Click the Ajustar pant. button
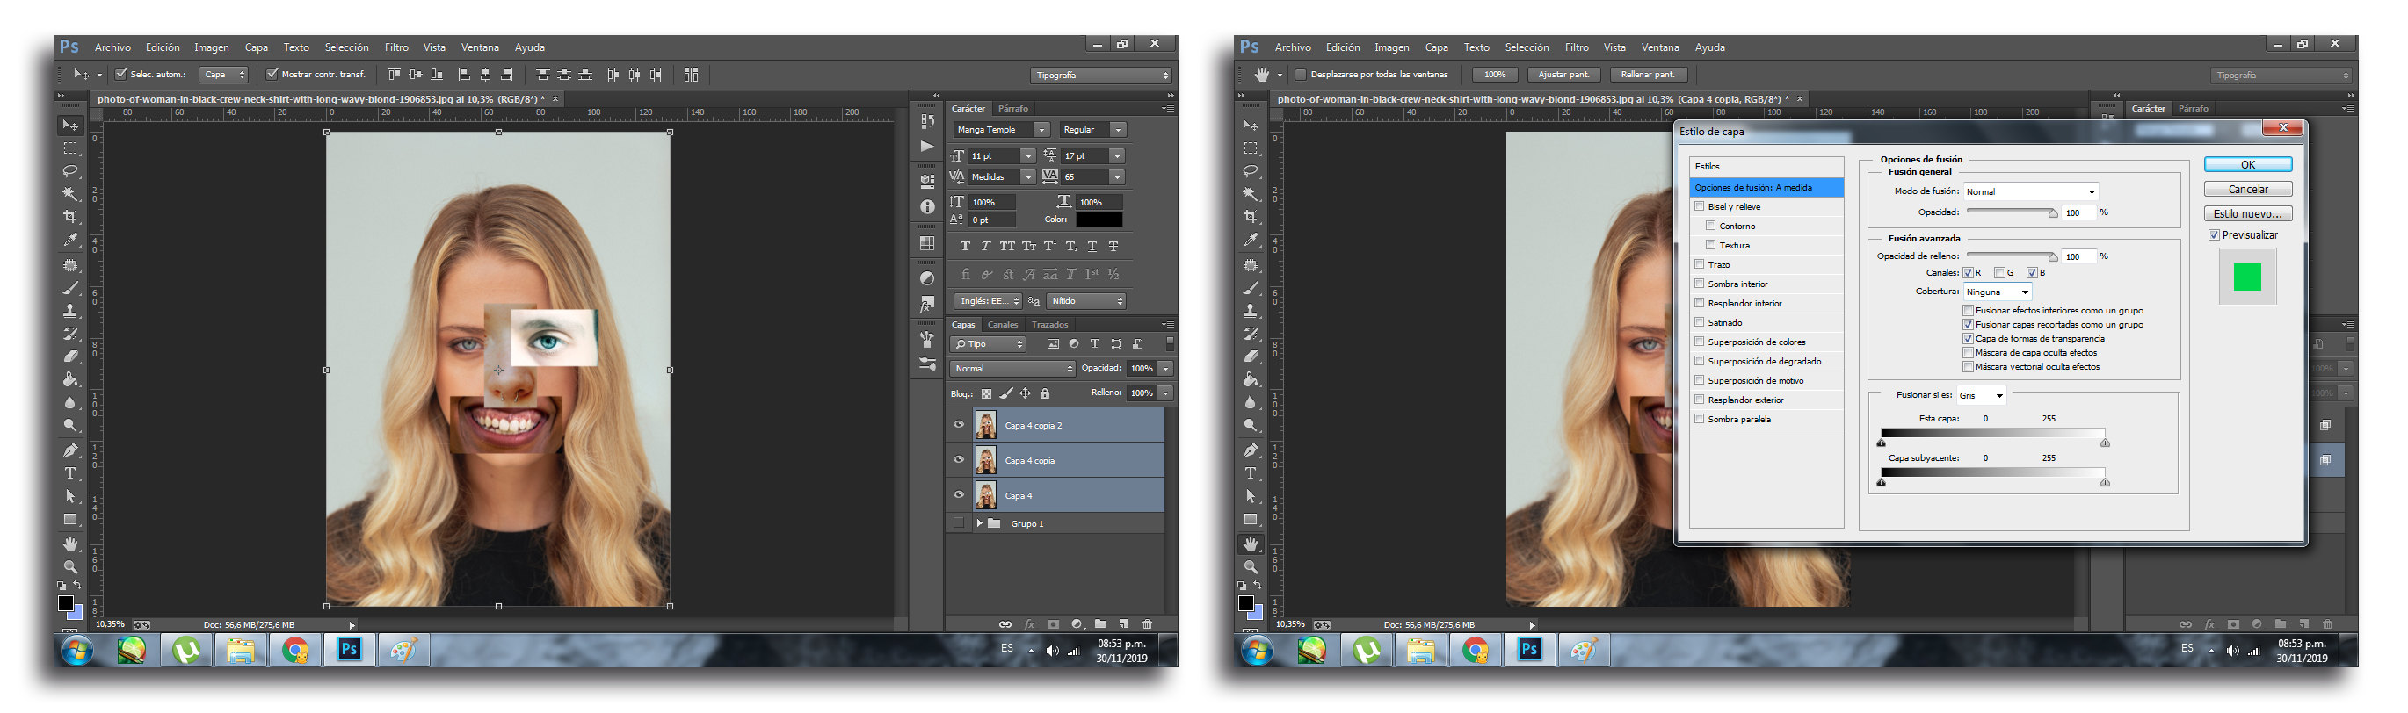This screenshot has height=713, width=2408. pyautogui.click(x=1564, y=75)
